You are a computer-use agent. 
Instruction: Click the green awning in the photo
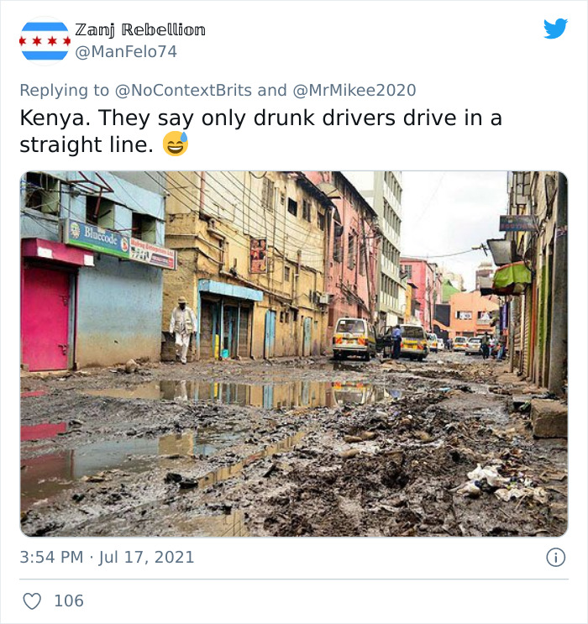(x=512, y=275)
